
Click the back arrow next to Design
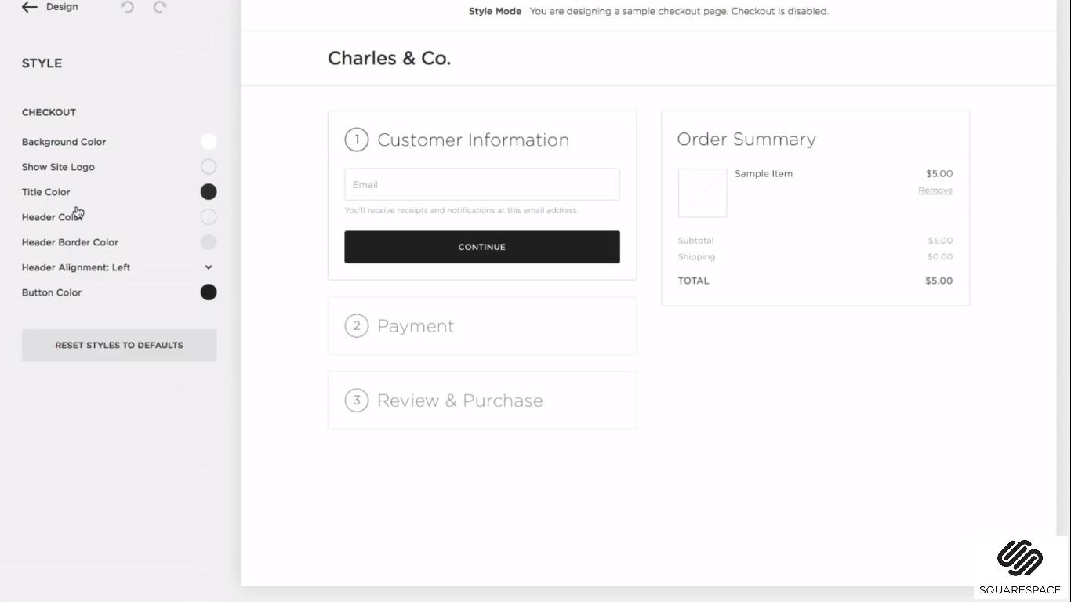pyautogui.click(x=30, y=7)
